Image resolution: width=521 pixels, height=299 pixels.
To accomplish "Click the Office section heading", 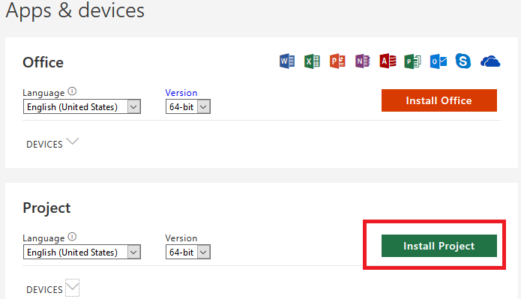I will click(x=43, y=62).
